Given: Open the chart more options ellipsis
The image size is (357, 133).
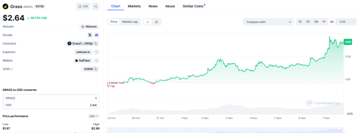Looking at the screenshot, I should (x=353, y=22).
